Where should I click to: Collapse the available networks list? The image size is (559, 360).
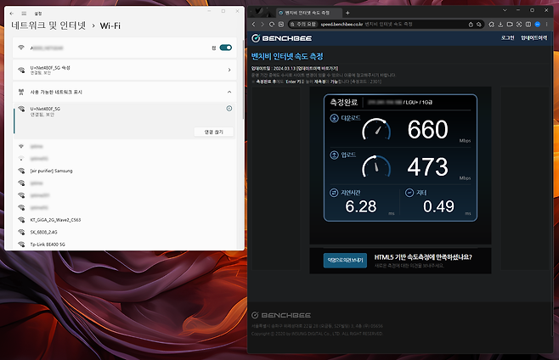coord(229,91)
